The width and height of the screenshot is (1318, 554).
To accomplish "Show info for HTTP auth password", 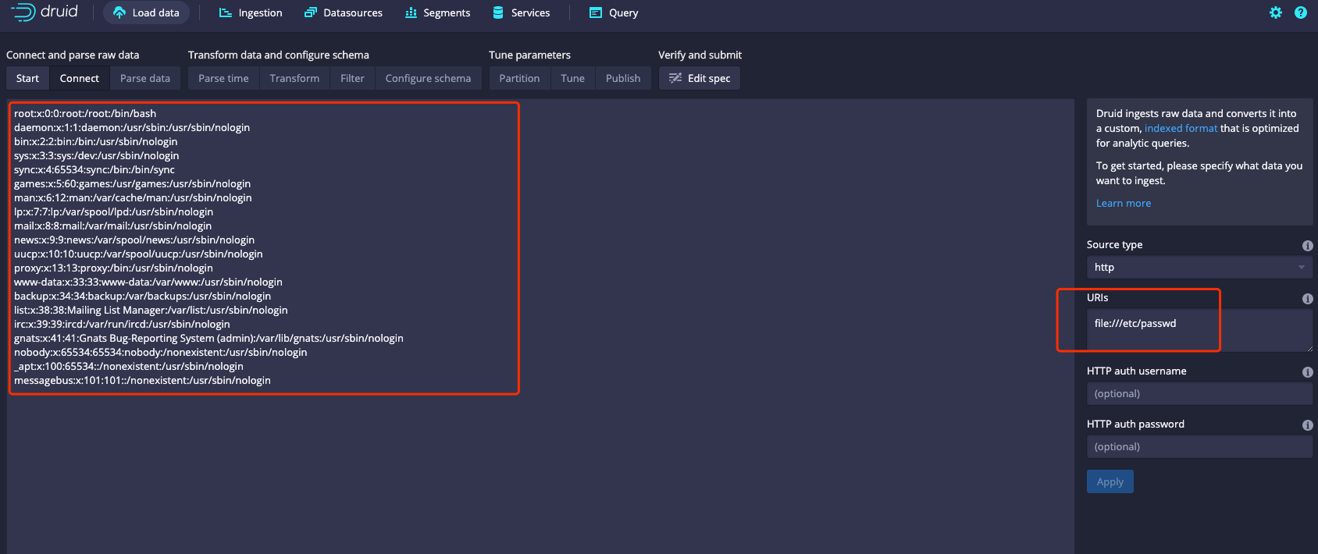I will click(x=1308, y=425).
